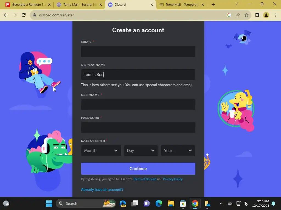Image resolution: width=281 pixels, height=210 pixels.
Task: Minimize the Chrome window
Action: [x=249, y=4]
